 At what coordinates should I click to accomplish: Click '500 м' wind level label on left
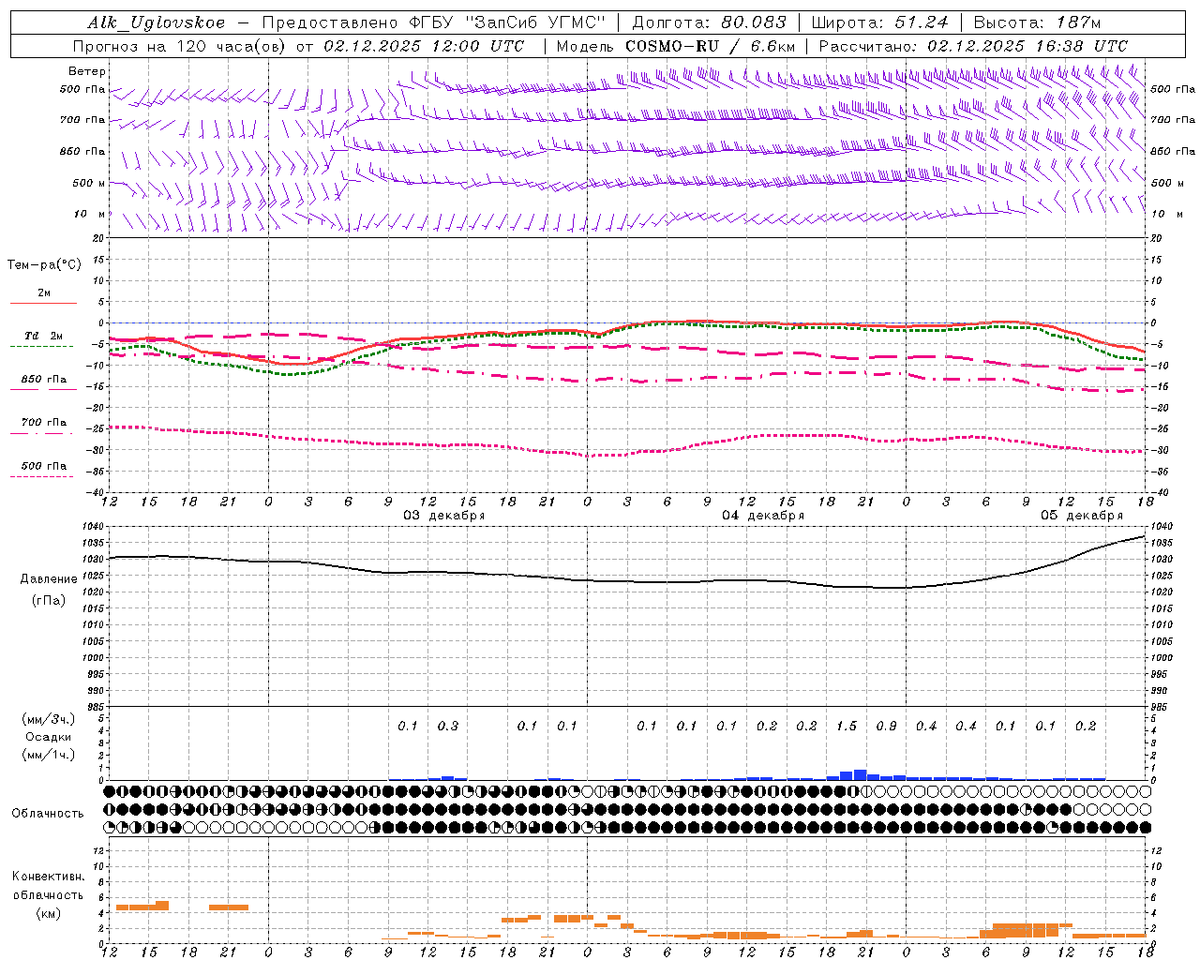[90, 184]
